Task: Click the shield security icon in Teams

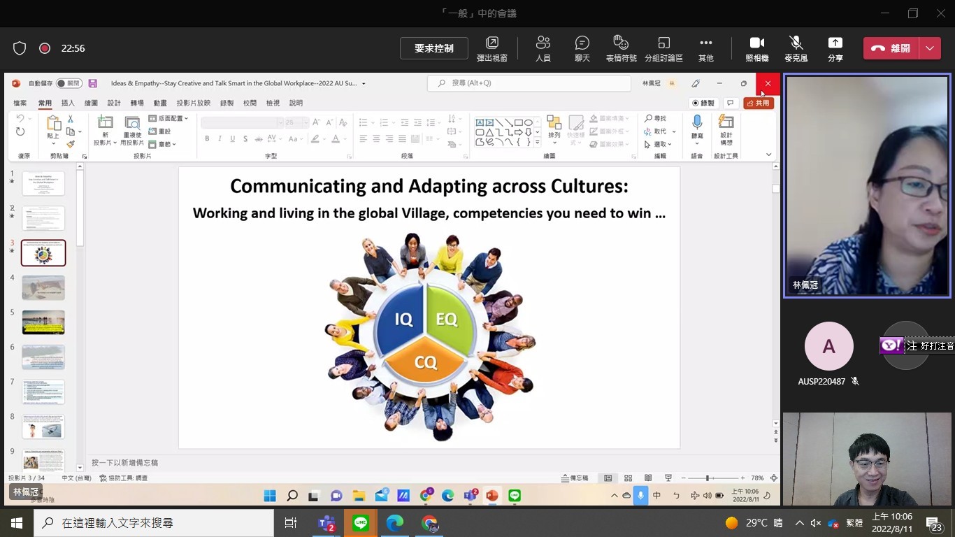Action: pyautogui.click(x=20, y=48)
